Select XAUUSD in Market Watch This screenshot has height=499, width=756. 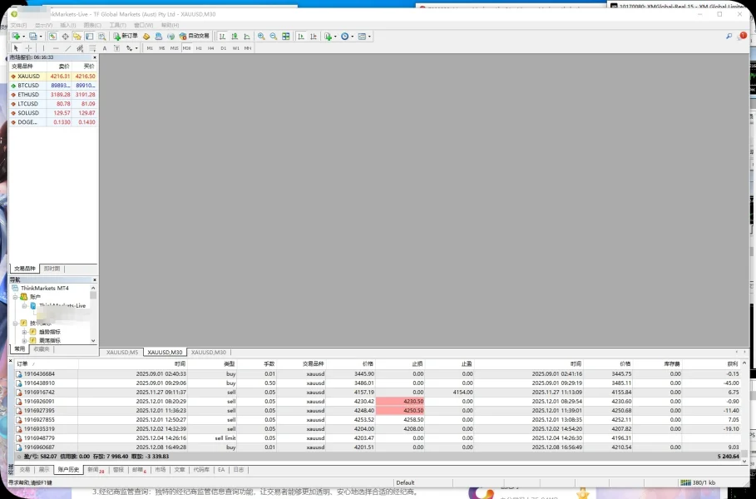tap(53, 77)
